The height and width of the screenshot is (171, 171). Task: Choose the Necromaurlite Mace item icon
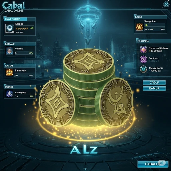click(143, 49)
